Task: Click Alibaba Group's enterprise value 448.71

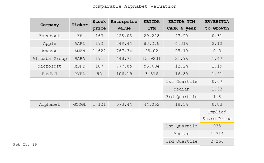Action: tap(124, 59)
